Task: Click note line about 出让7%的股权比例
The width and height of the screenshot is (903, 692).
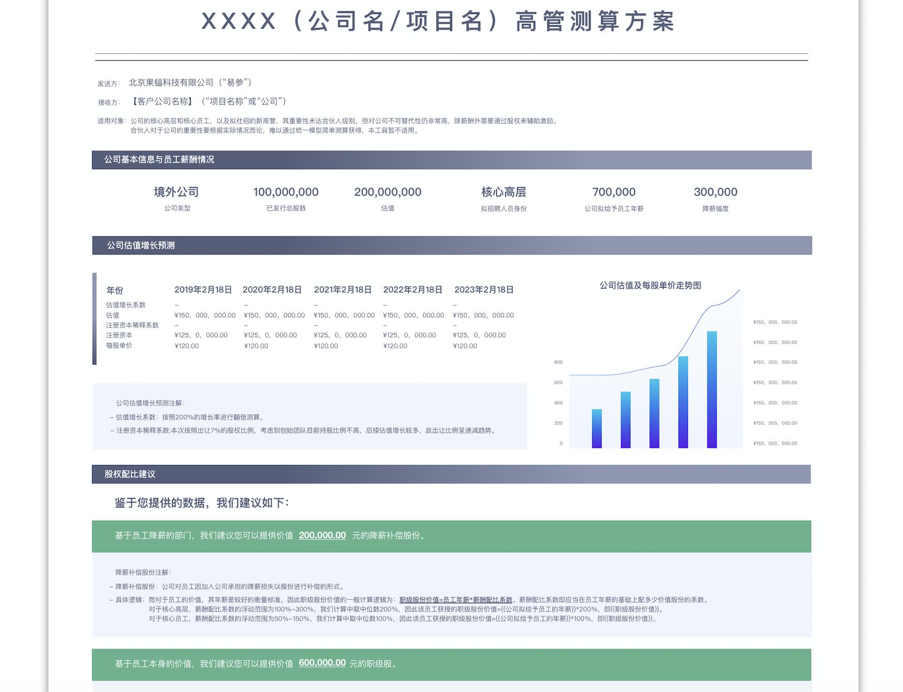Action: (x=304, y=430)
